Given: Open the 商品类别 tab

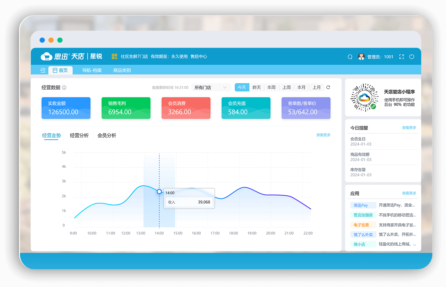Looking at the screenshot, I should click(x=122, y=70).
